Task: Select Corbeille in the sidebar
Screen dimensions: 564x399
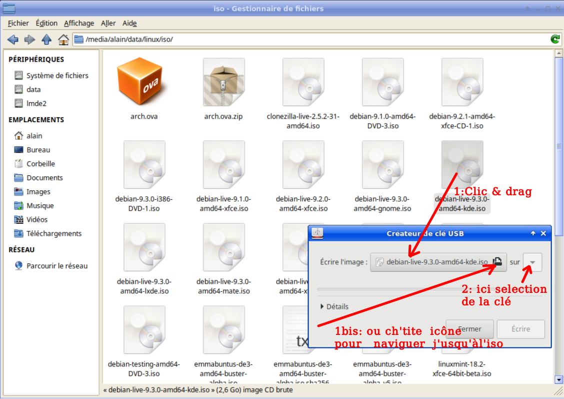Action: [40, 164]
